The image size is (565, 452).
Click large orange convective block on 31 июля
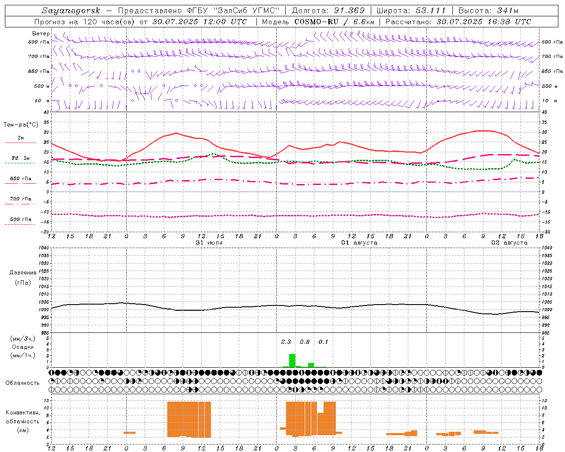tap(189, 419)
